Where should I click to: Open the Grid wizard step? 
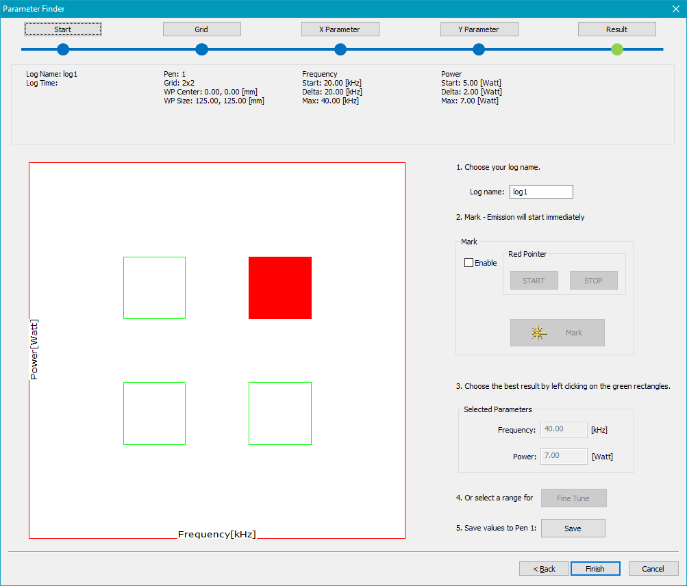coord(201,29)
